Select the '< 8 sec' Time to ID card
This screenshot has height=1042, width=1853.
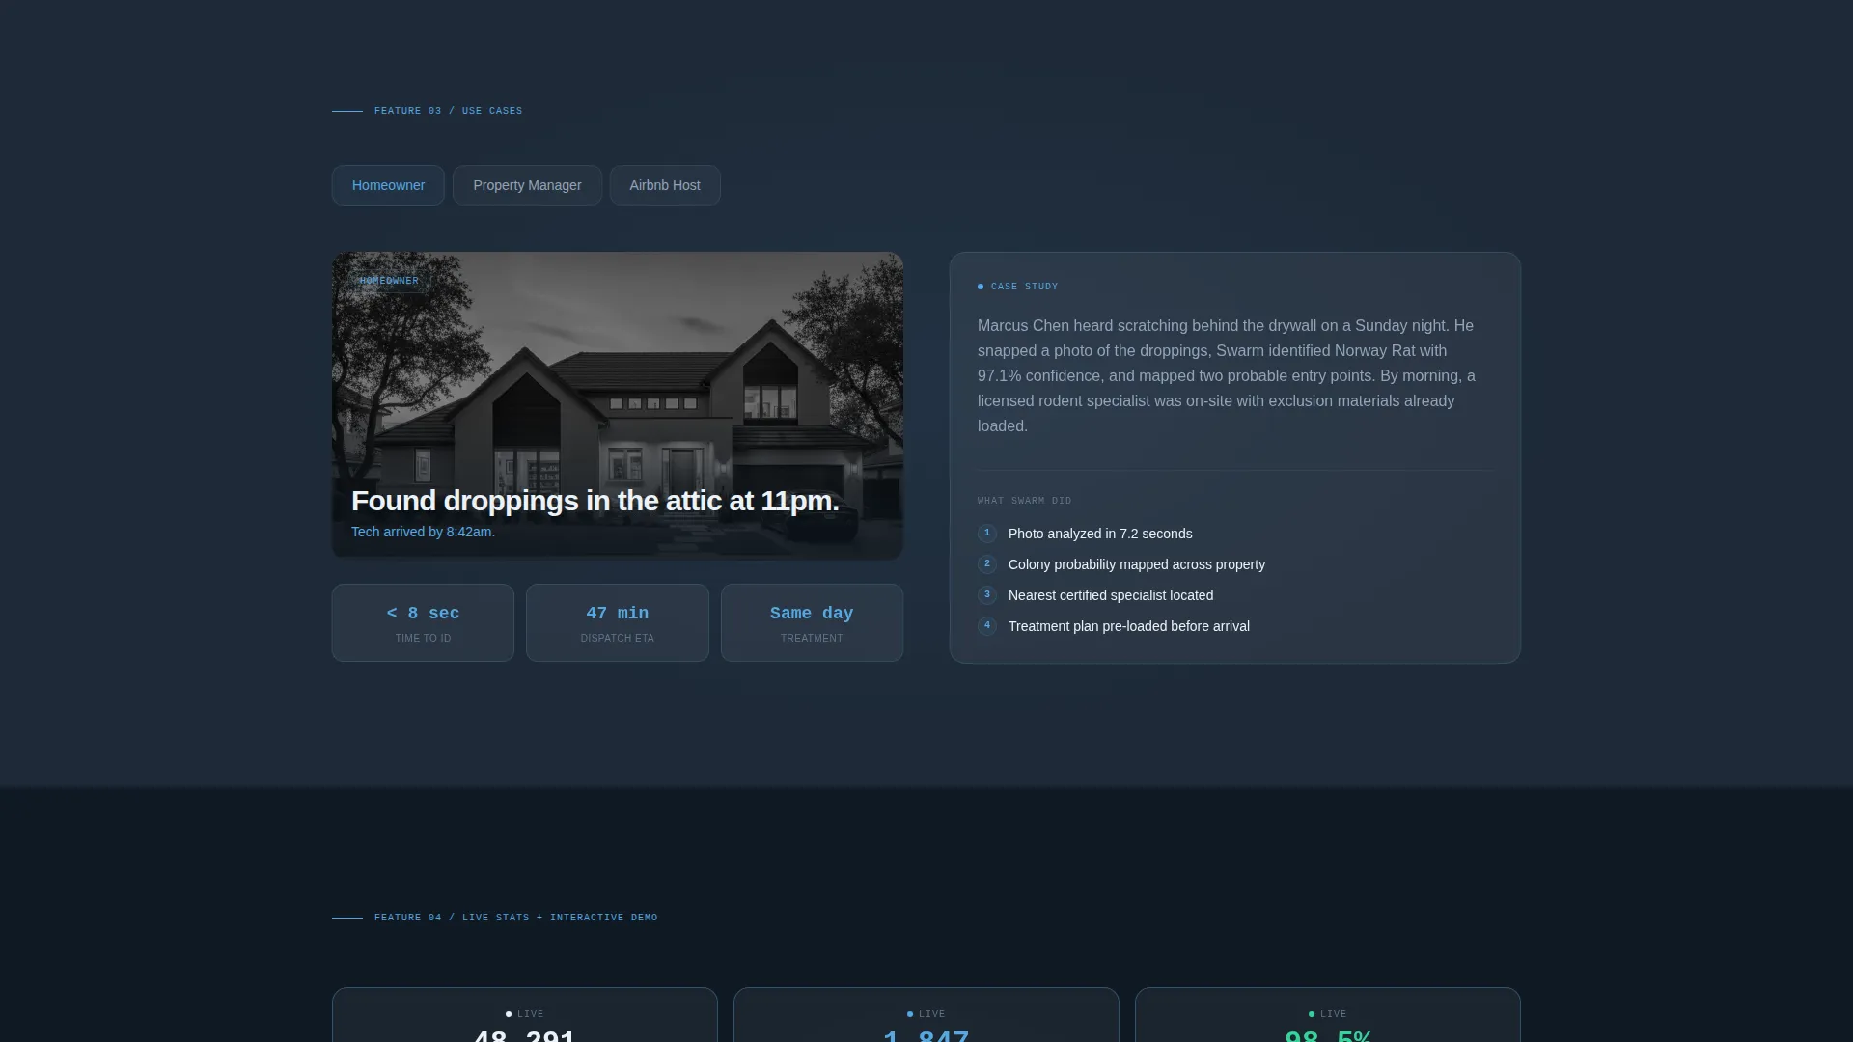tap(423, 622)
